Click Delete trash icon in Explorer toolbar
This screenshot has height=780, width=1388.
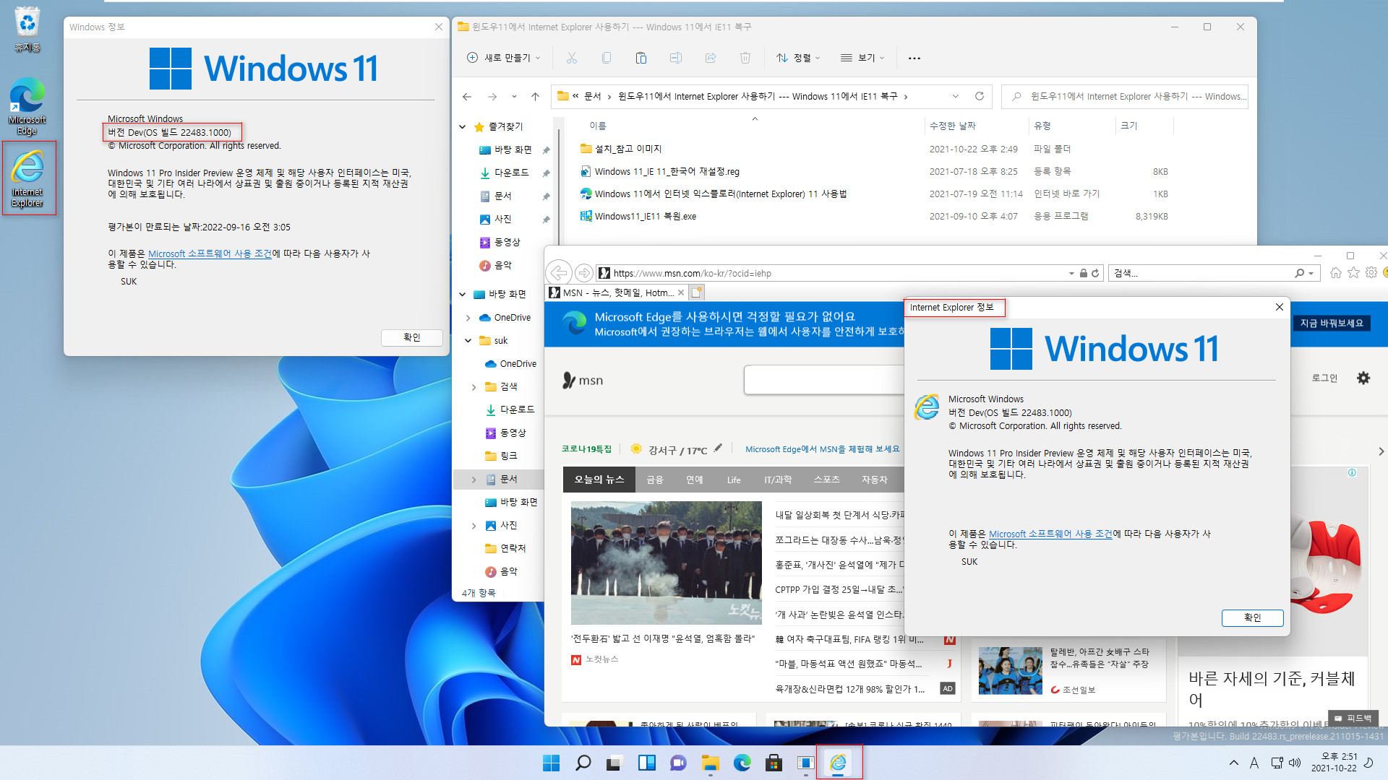(745, 58)
